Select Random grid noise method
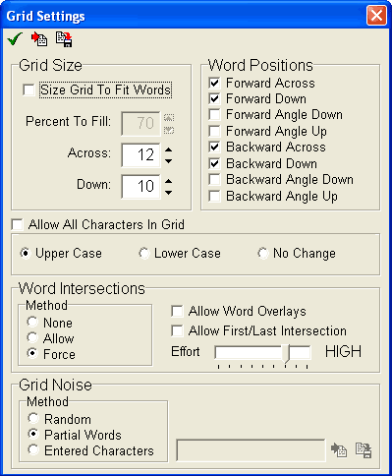 (x=33, y=419)
